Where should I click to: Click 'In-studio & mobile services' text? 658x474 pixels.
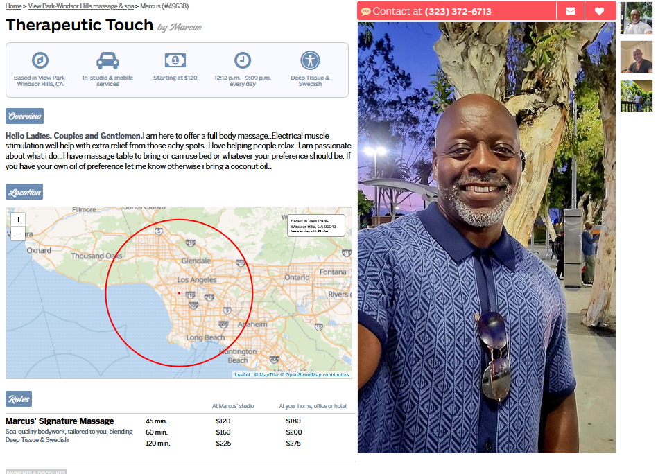pos(108,80)
